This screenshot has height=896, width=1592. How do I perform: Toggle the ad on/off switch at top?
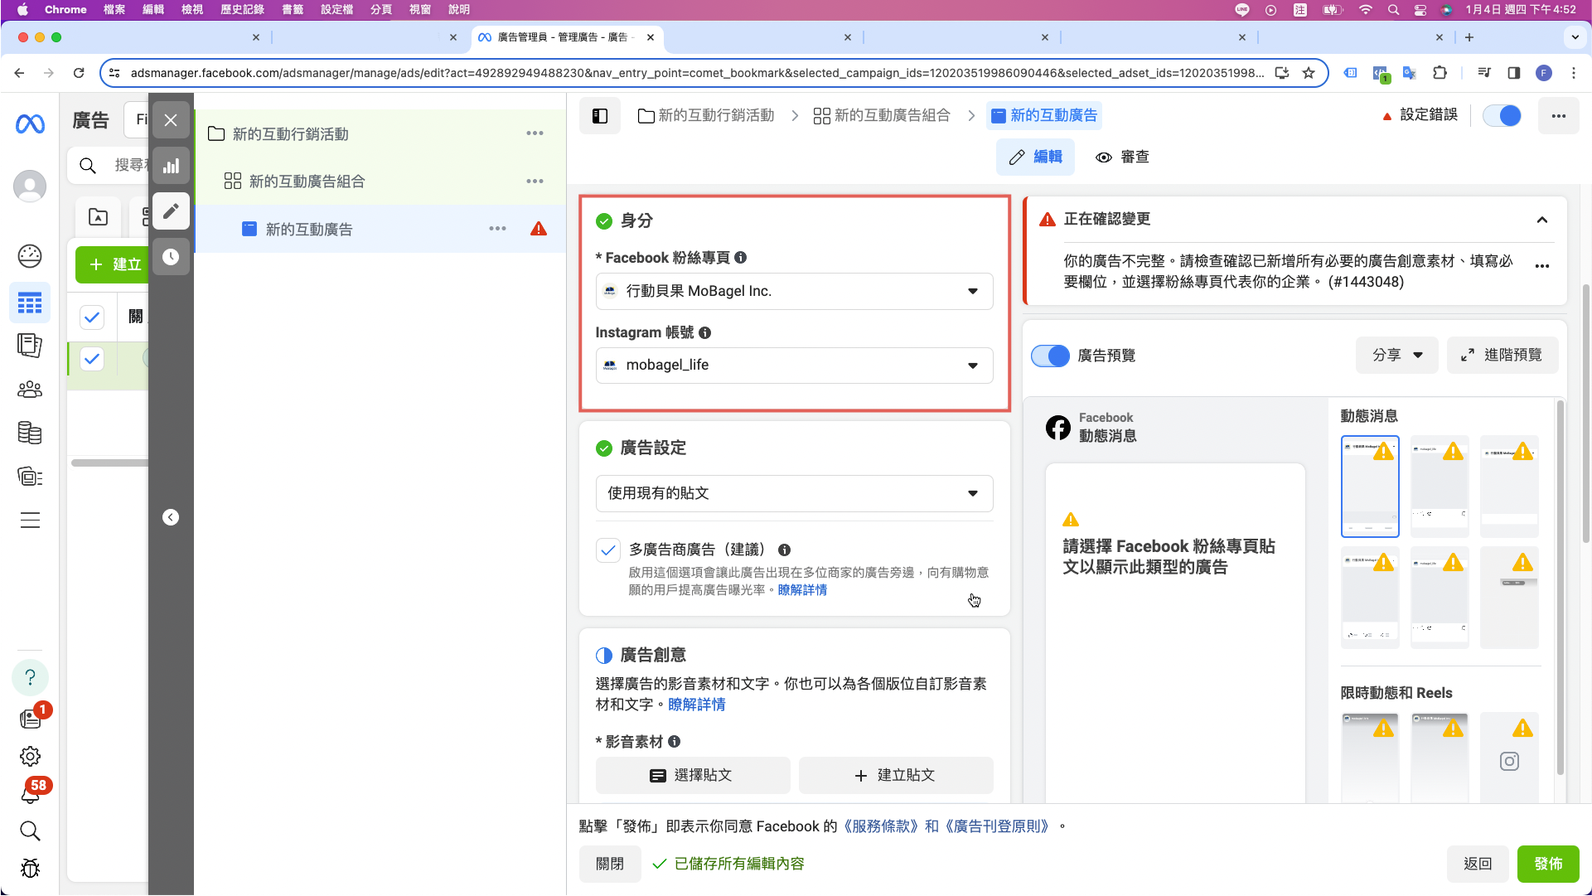point(1502,116)
